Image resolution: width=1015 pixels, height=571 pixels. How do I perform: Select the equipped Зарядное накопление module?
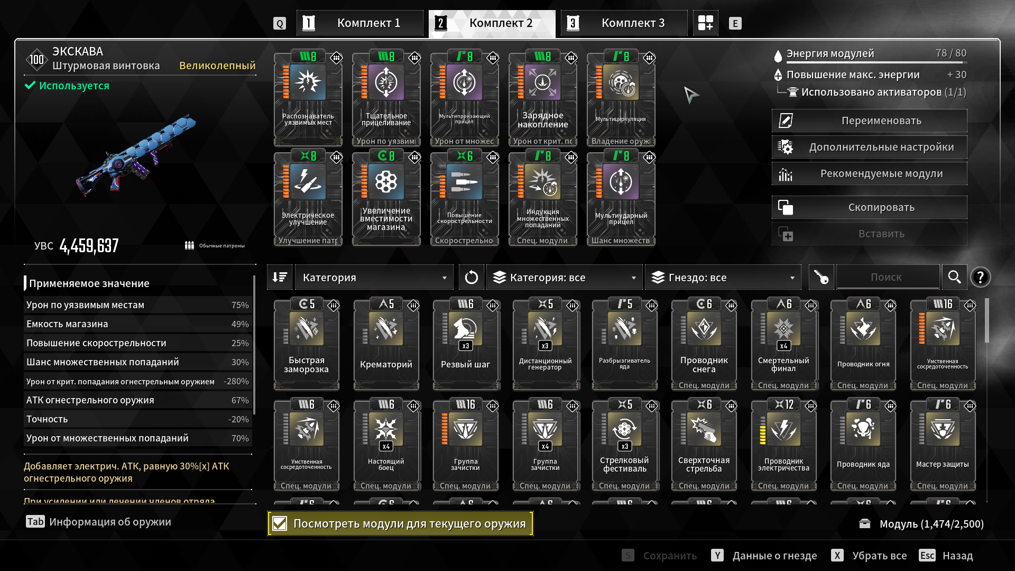coord(543,98)
